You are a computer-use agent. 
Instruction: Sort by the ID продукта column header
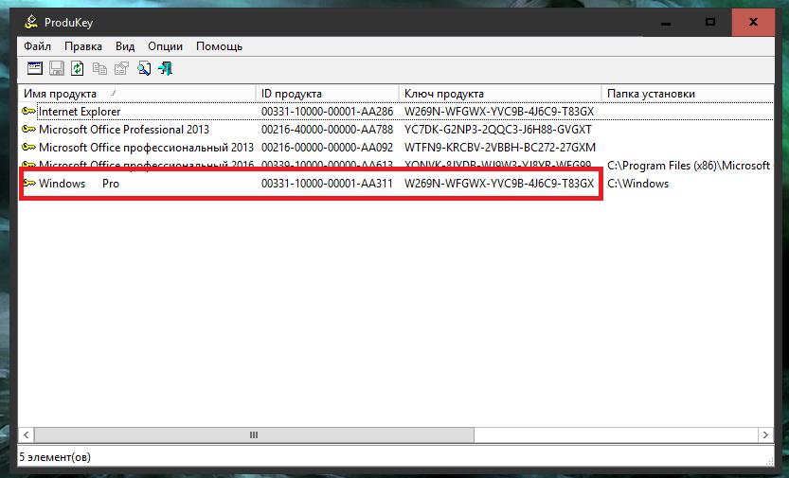(x=328, y=94)
